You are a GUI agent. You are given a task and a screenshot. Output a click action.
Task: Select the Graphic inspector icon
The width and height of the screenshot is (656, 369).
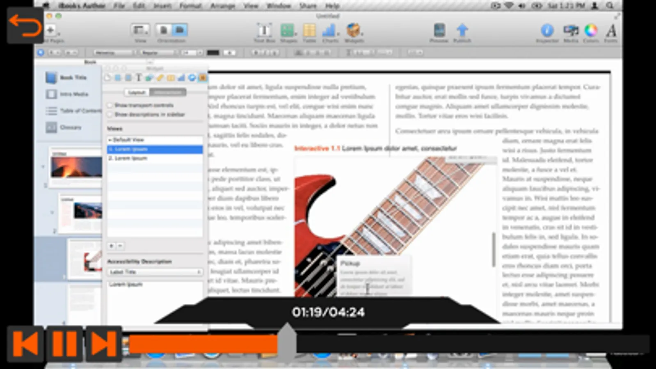[x=149, y=77]
